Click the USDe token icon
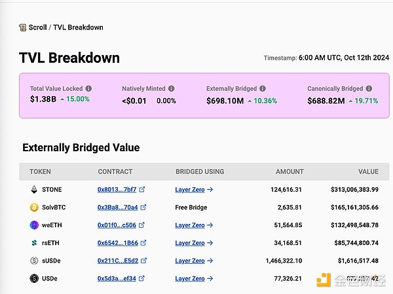The image size is (393, 294). click(34, 278)
